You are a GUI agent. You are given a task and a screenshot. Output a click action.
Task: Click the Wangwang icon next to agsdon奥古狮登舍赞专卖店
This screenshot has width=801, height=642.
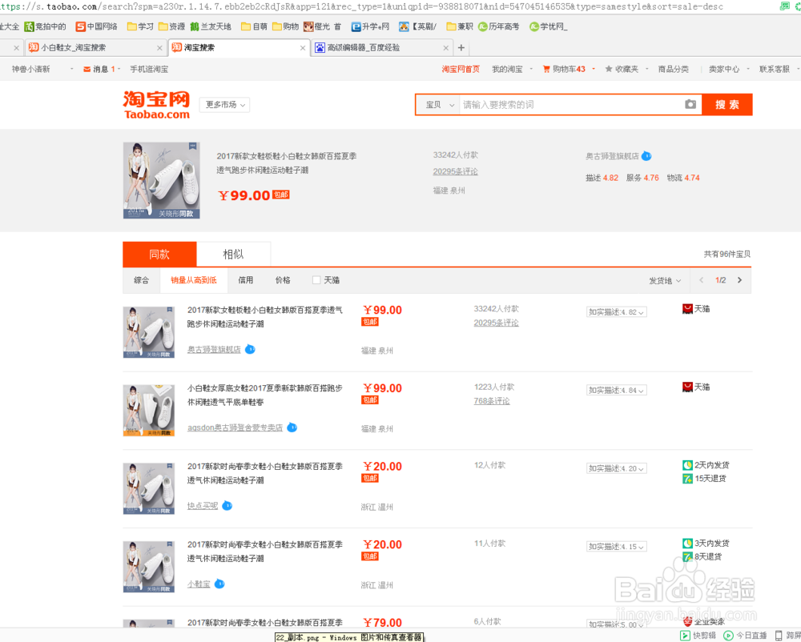coord(292,427)
